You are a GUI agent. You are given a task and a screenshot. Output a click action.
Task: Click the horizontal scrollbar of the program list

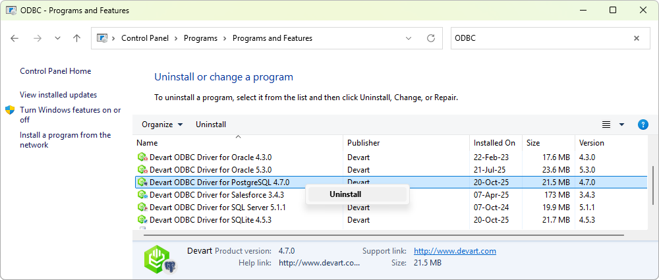384,235
